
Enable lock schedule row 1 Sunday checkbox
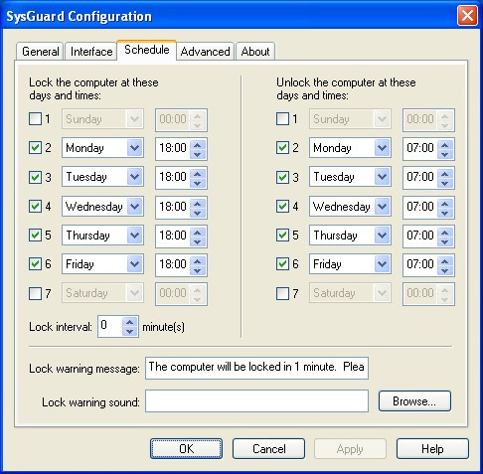point(35,119)
